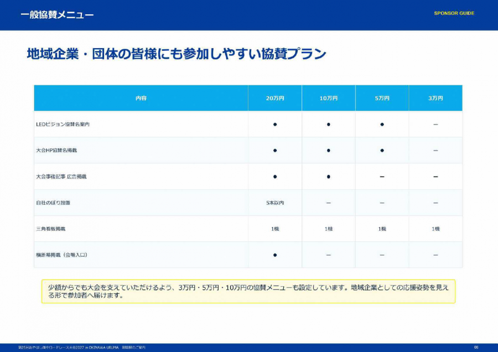
Task: Select the 3万円 dash in the 自社のぼり設置 row
Action: [x=435, y=203]
